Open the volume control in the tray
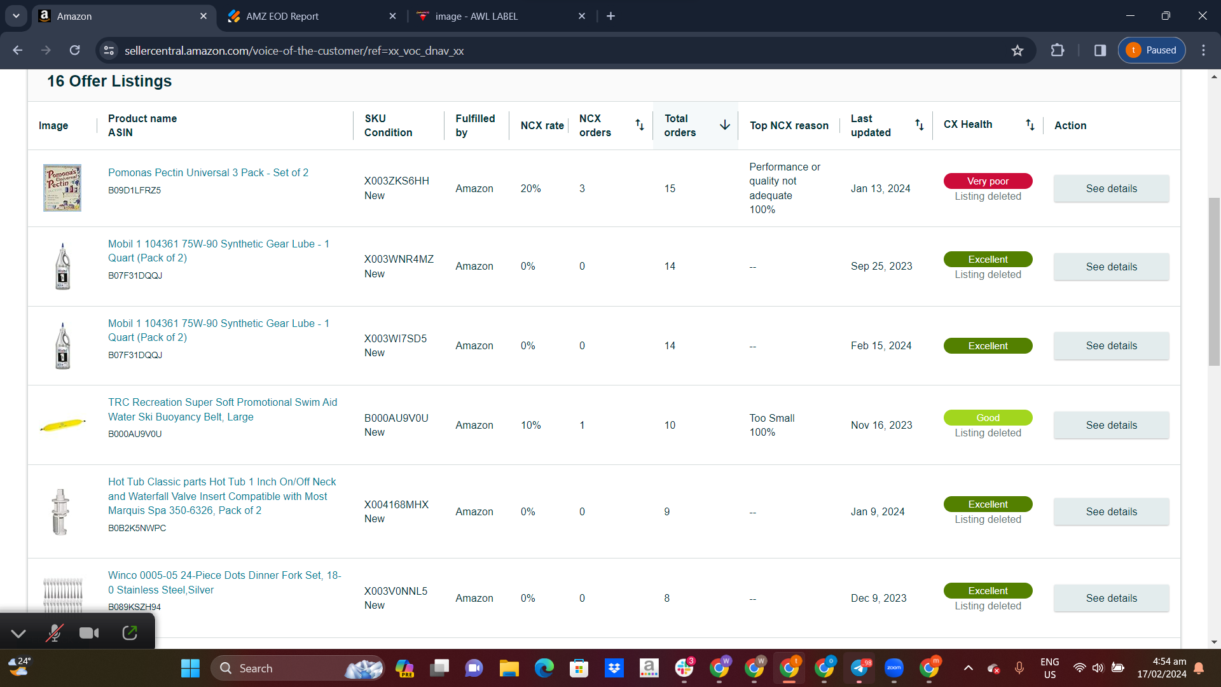1221x687 pixels. (1098, 668)
